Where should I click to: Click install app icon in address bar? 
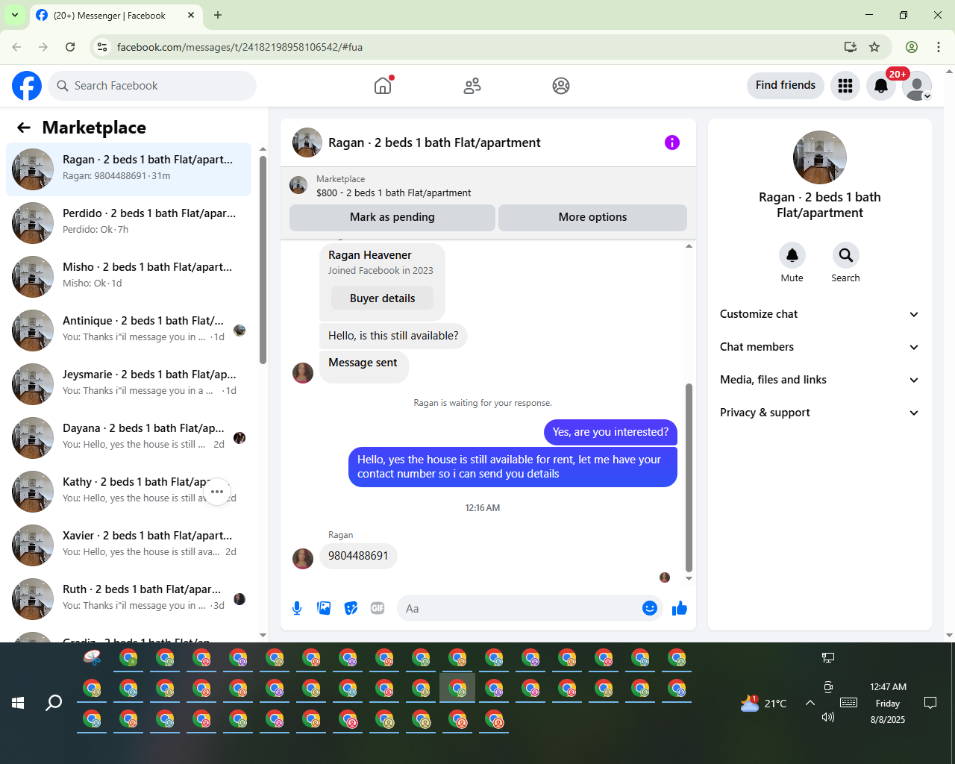tap(850, 47)
